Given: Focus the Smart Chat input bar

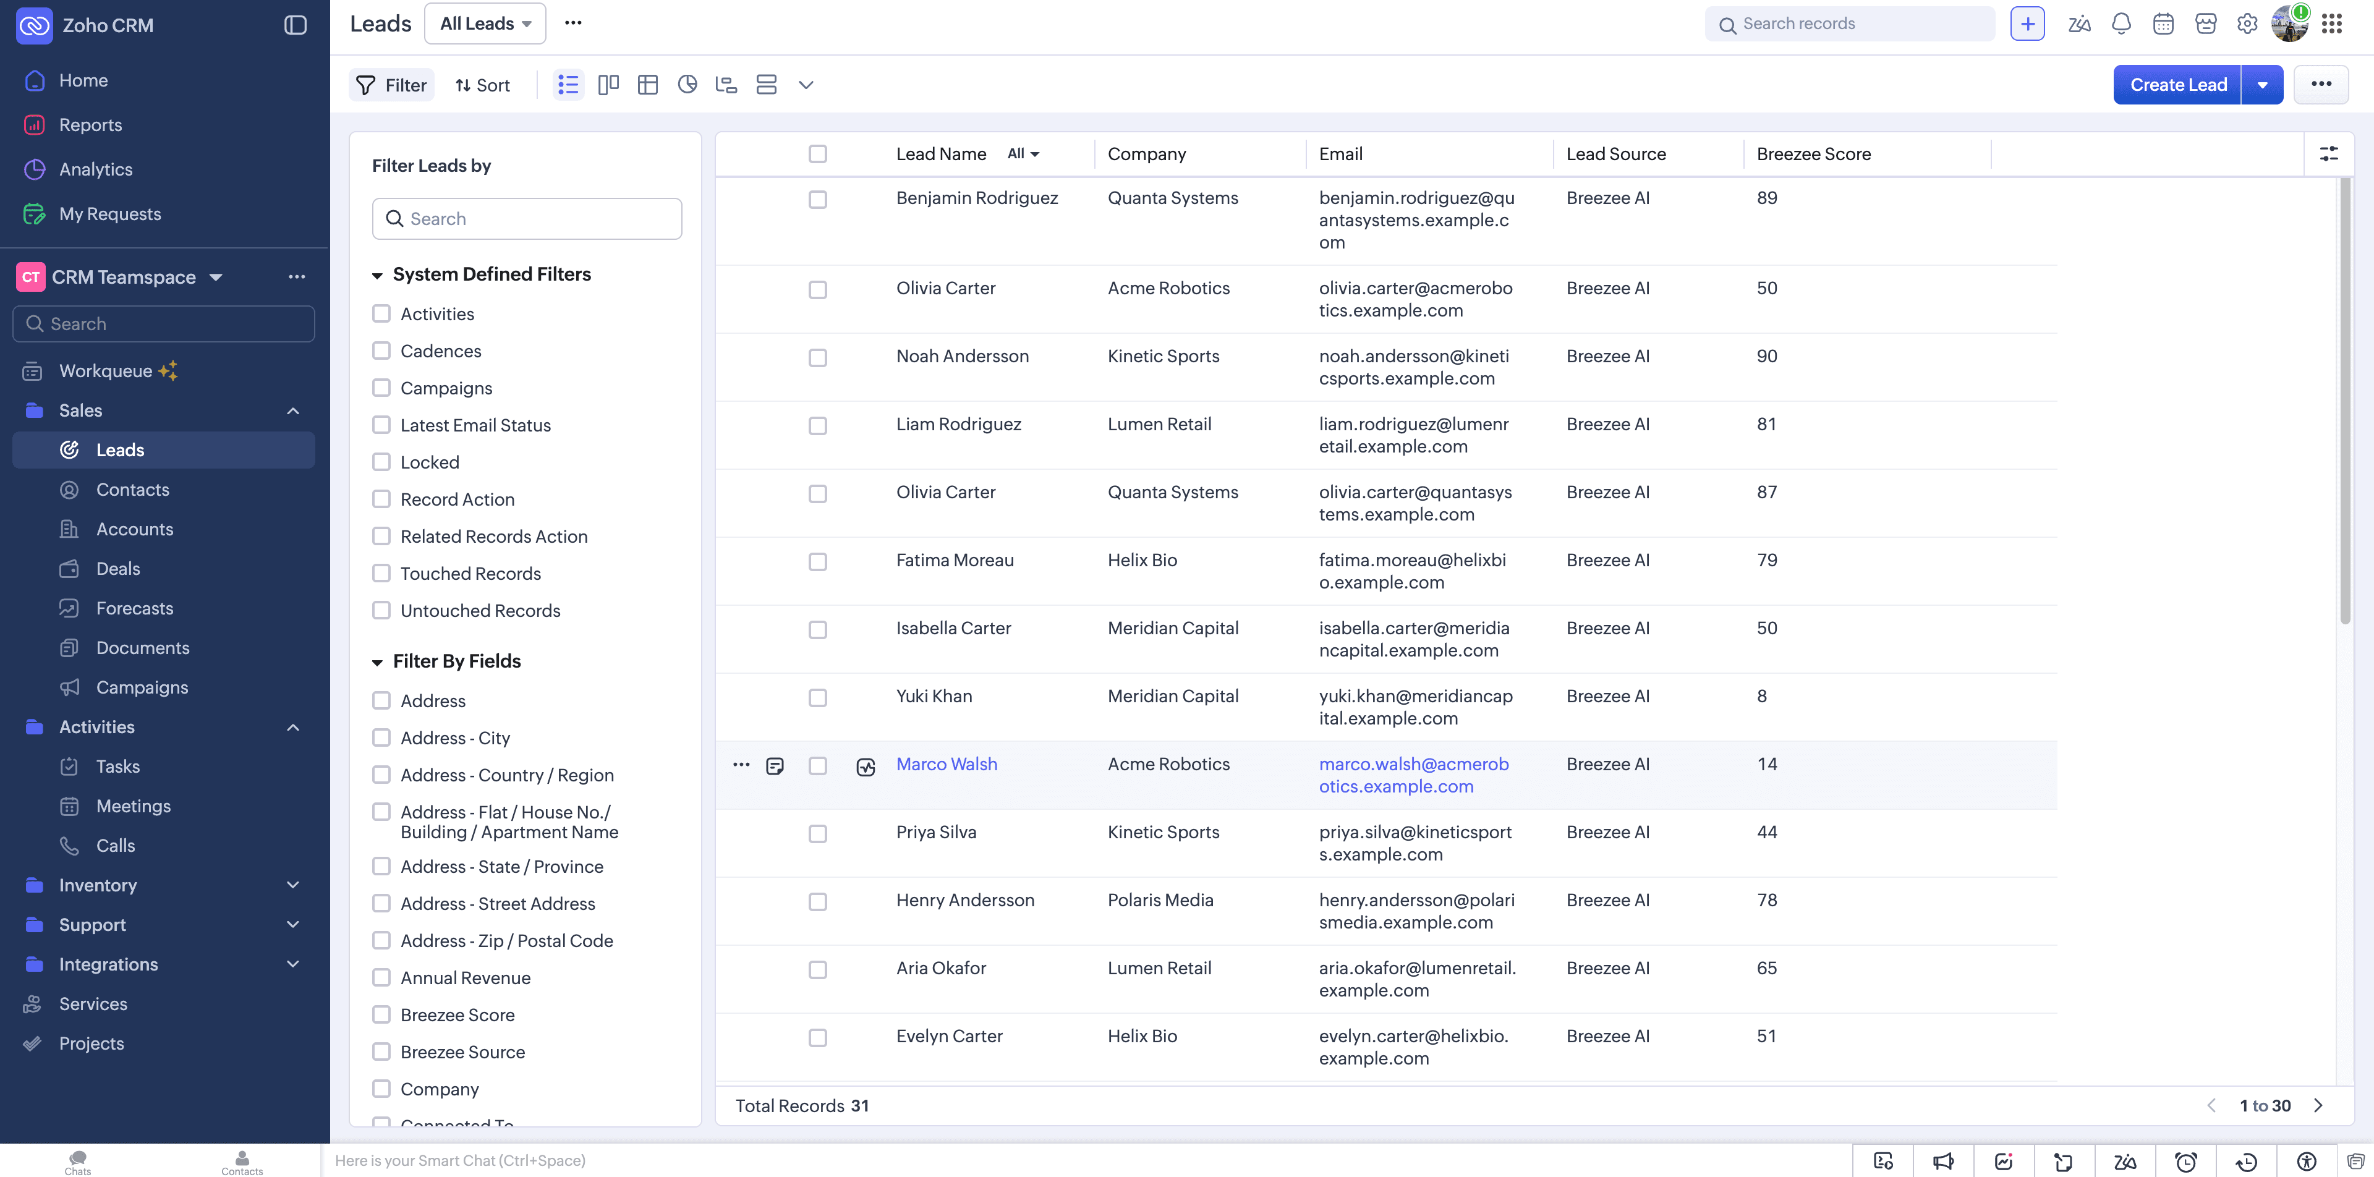Looking at the screenshot, I should click(1087, 1160).
